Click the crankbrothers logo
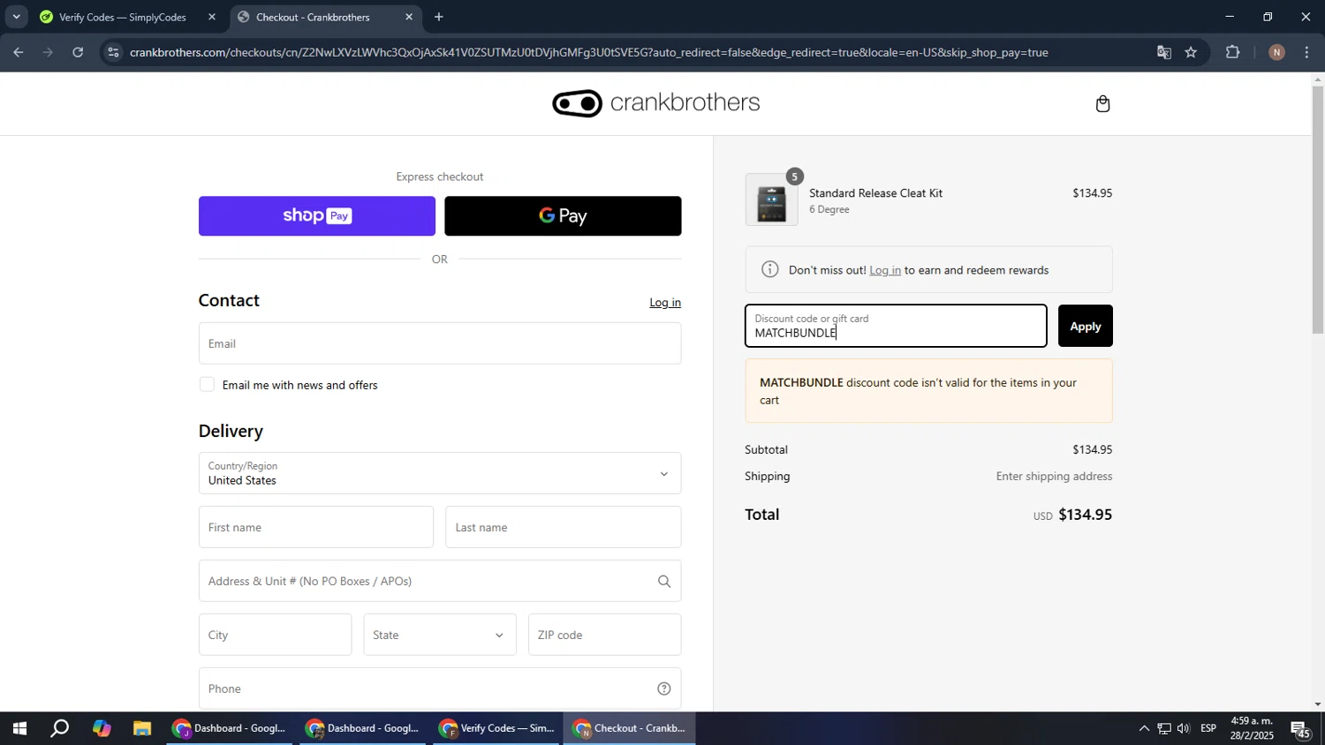 pos(655,103)
